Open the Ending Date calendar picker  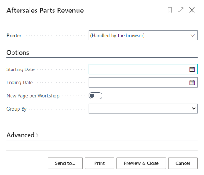192,82
